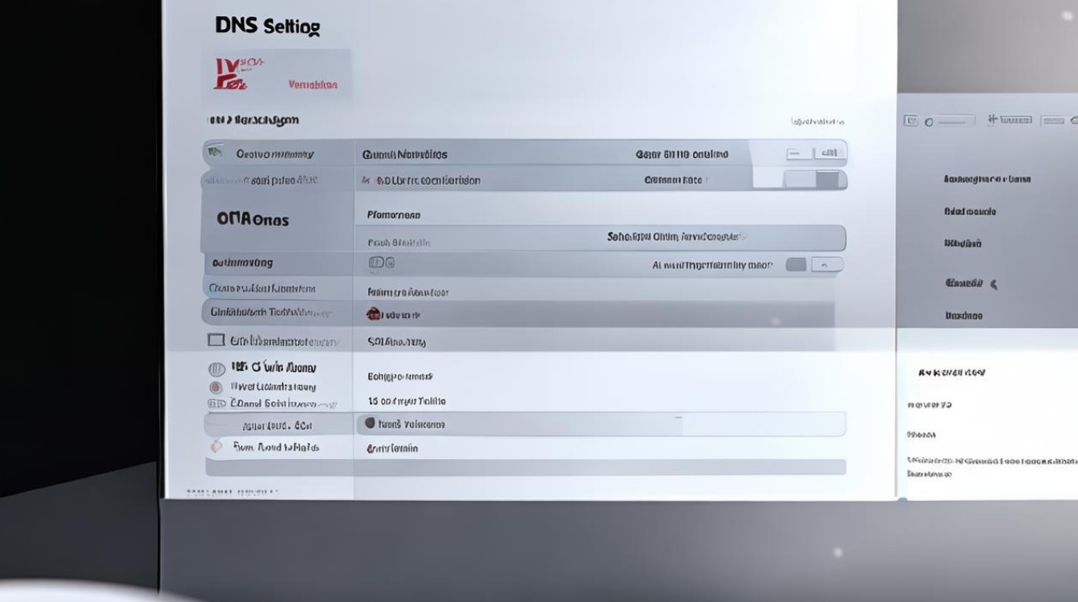
Task: Select the large bold heading in the left sidebar
Action: pos(253,219)
